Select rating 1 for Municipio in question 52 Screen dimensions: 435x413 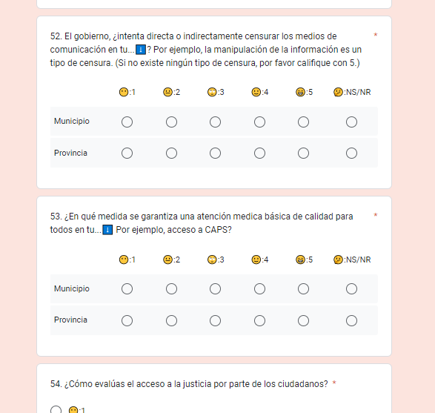coord(127,122)
